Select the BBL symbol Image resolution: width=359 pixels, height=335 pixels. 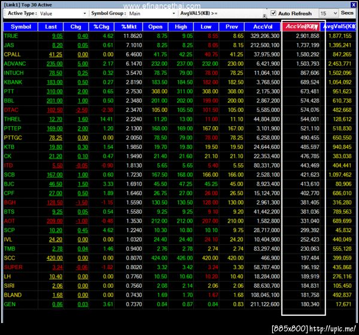pyautogui.click(x=9, y=100)
